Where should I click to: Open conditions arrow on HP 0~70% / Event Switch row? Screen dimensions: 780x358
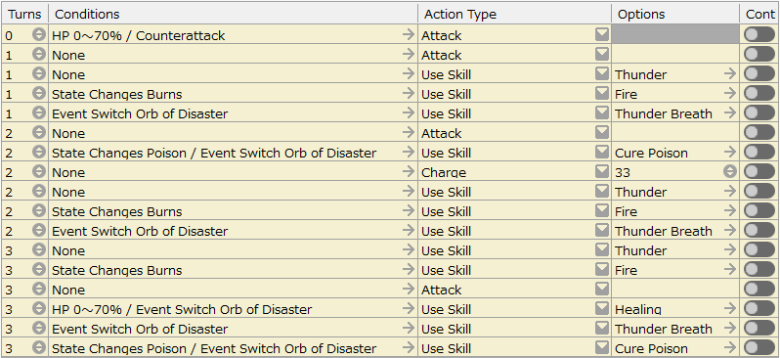pos(409,309)
